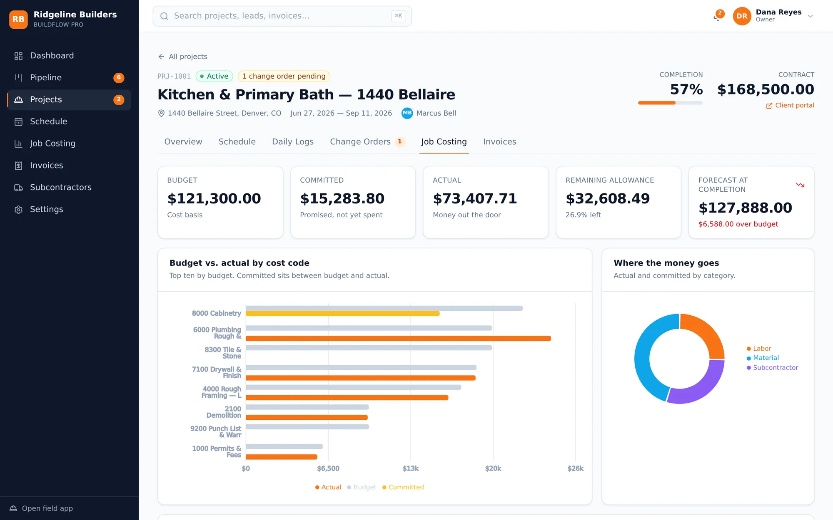Click the Change Orders count badge
Image resolution: width=833 pixels, height=520 pixels.
click(x=400, y=142)
